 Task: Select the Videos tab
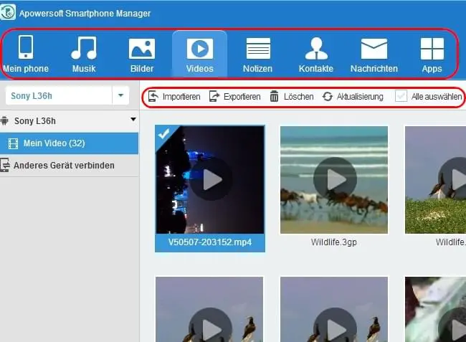click(x=200, y=54)
